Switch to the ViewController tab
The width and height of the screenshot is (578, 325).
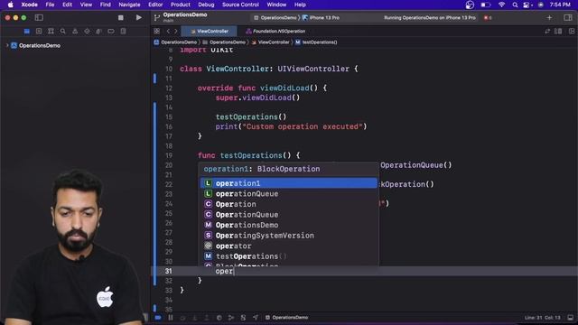click(209, 32)
